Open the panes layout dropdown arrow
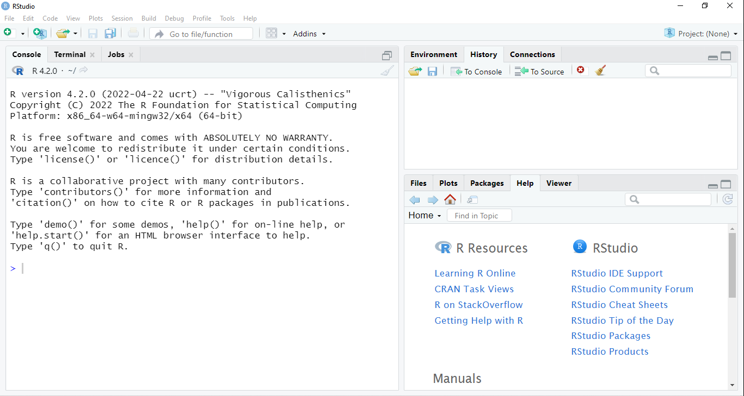The height and width of the screenshot is (396, 744). pyautogui.click(x=284, y=34)
